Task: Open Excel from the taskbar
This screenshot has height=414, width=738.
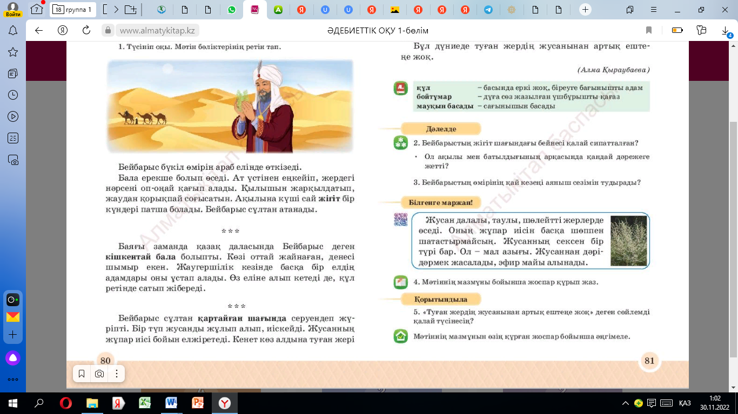Action: (145, 403)
